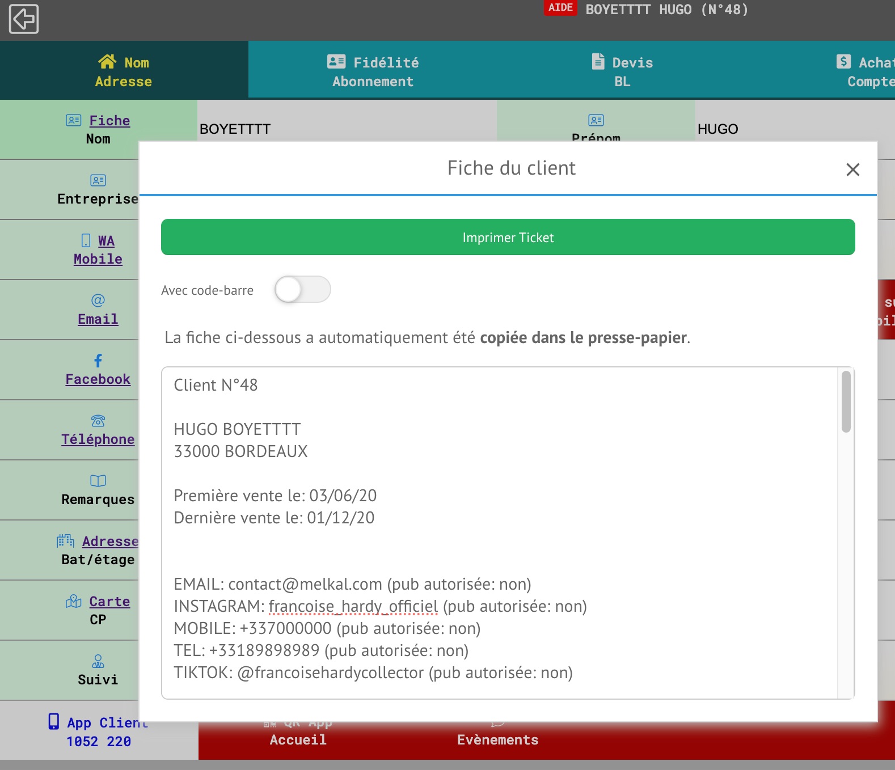Open the Nom Adresse tab
This screenshot has height=770, width=895.
(124, 71)
